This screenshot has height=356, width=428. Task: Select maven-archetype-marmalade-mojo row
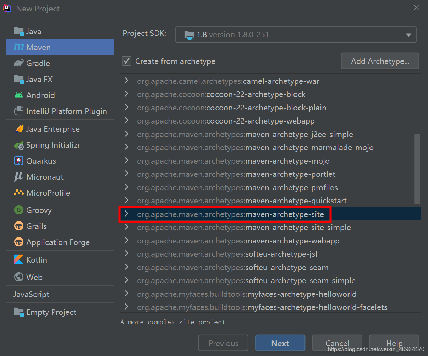point(270,147)
